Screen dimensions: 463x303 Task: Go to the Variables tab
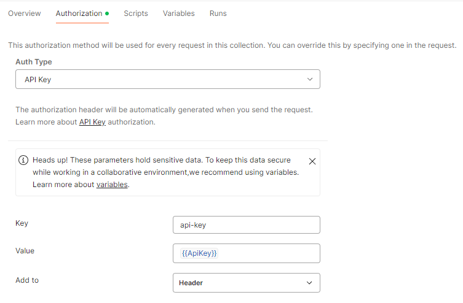tap(179, 13)
